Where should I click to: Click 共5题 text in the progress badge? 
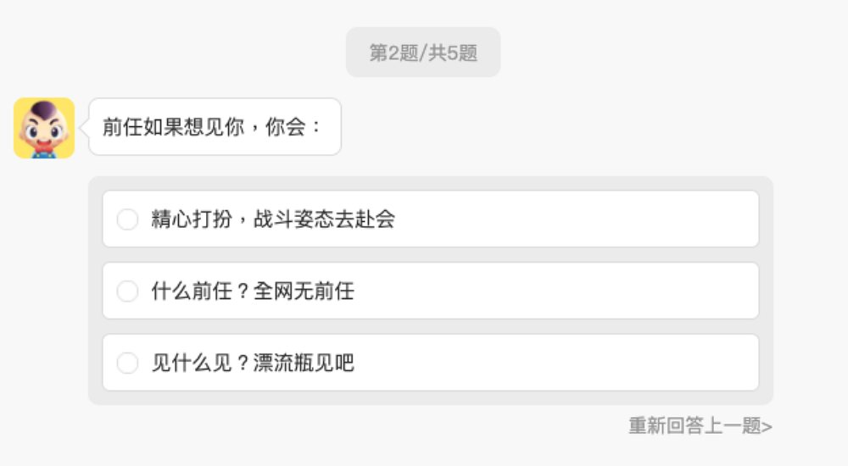point(453,53)
